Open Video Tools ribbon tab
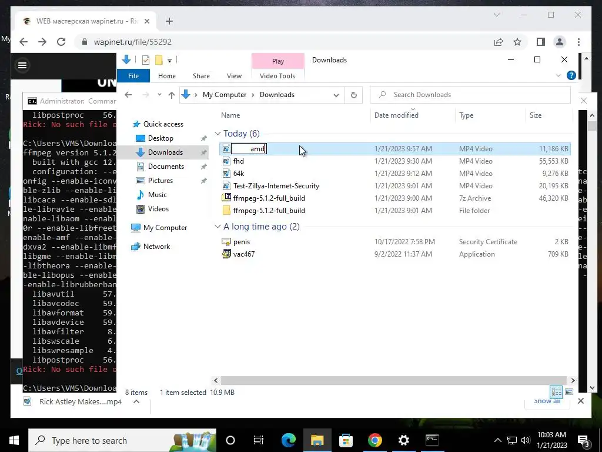Screen dimensions: 602x452 click(277, 76)
